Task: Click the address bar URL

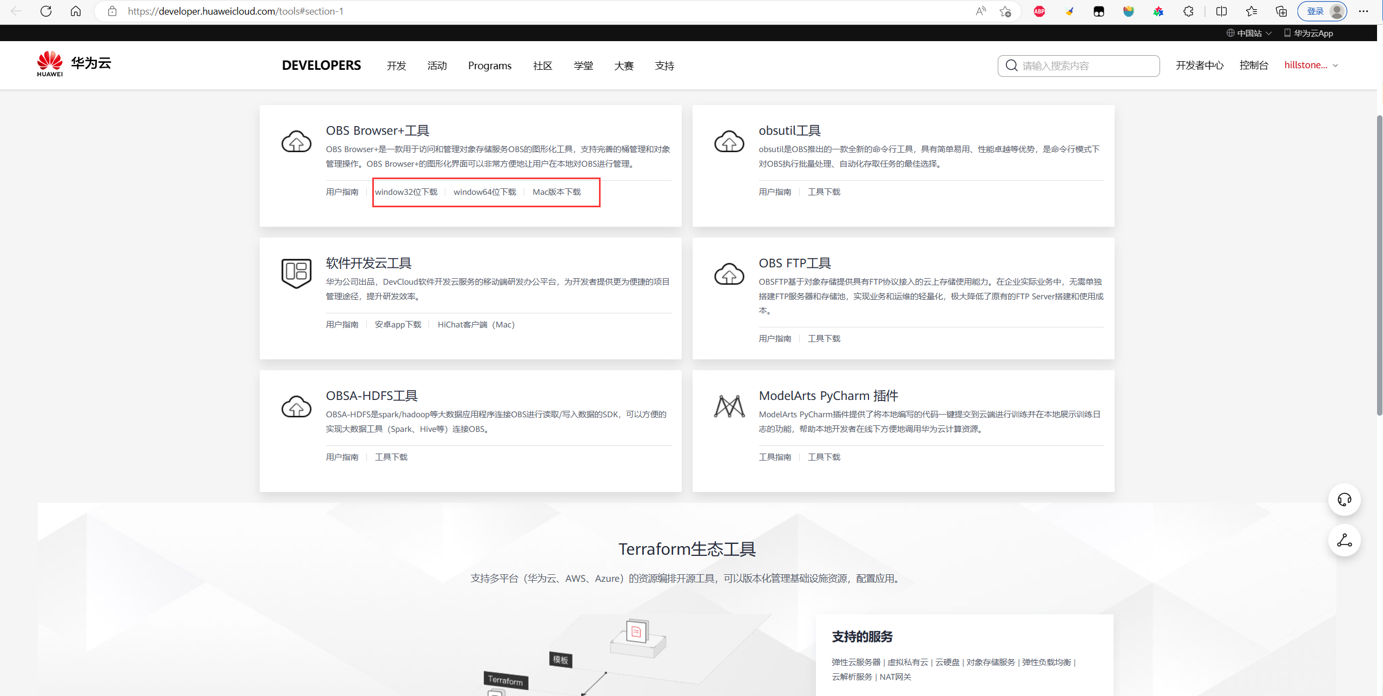Action: (x=236, y=11)
